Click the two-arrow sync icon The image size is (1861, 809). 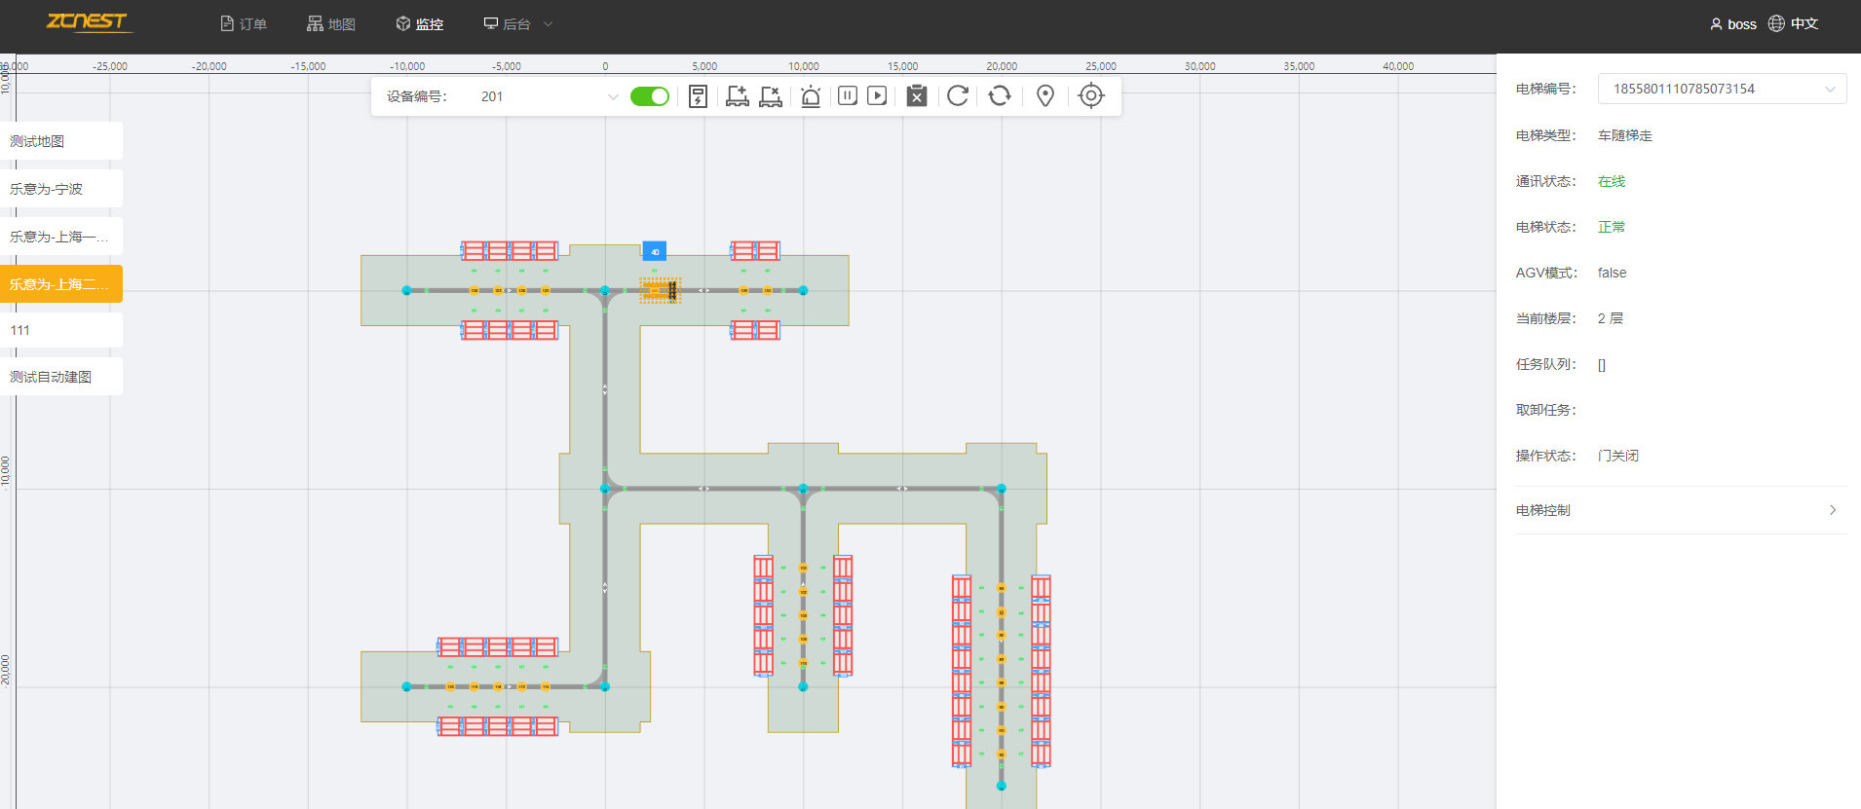pyautogui.click(x=1000, y=95)
